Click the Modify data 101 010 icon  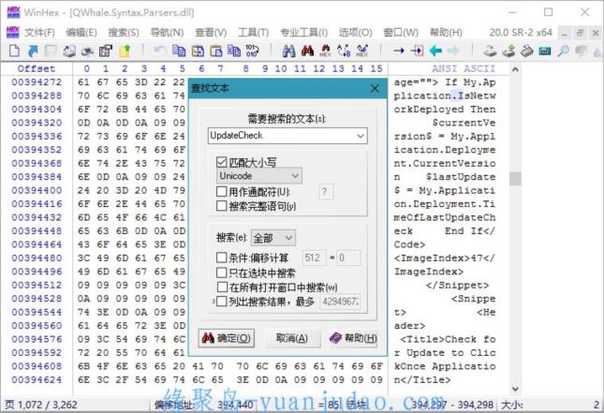[x=252, y=51]
